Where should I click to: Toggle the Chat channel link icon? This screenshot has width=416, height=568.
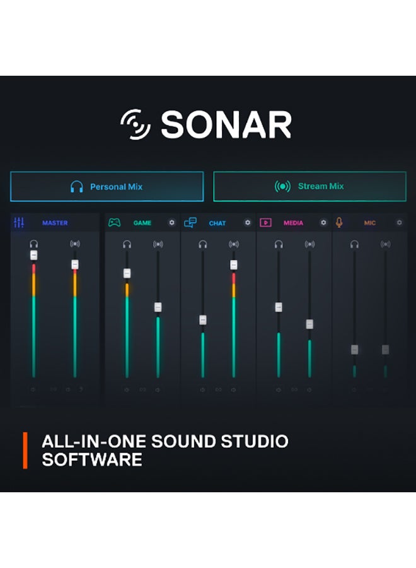tap(219, 390)
